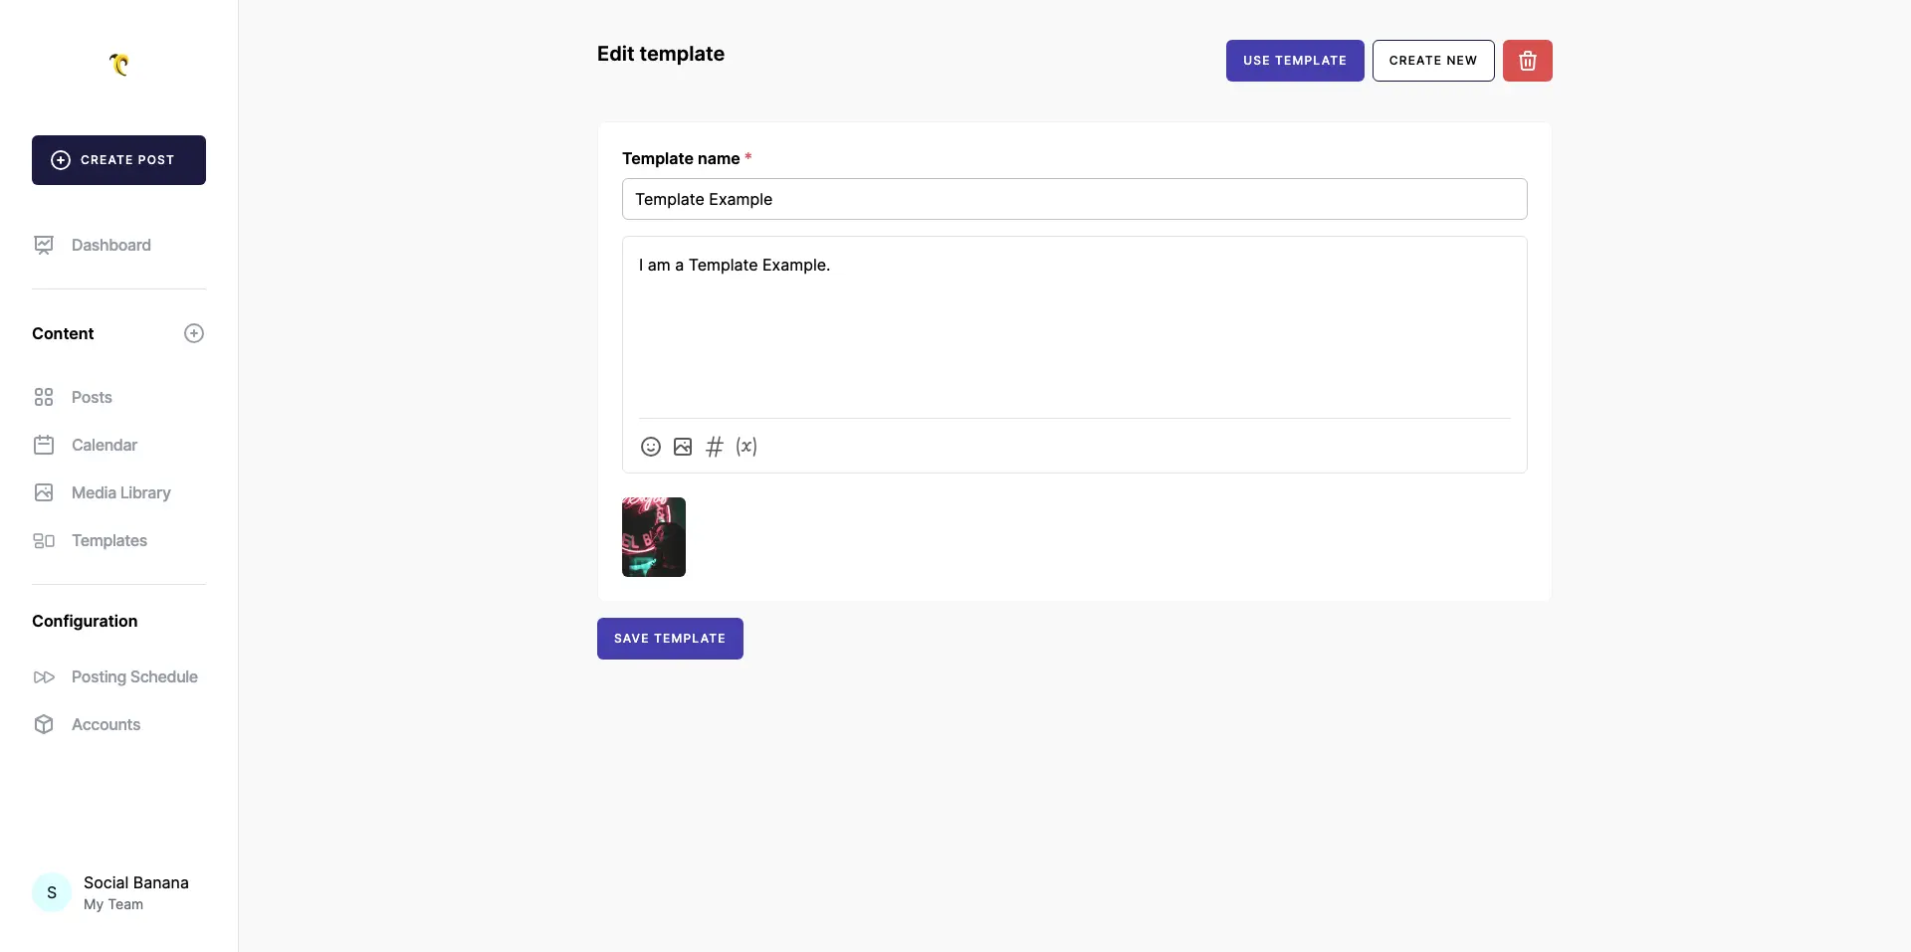Delete template with the red trash button
This screenshot has height=952, width=1911.
(1527, 61)
